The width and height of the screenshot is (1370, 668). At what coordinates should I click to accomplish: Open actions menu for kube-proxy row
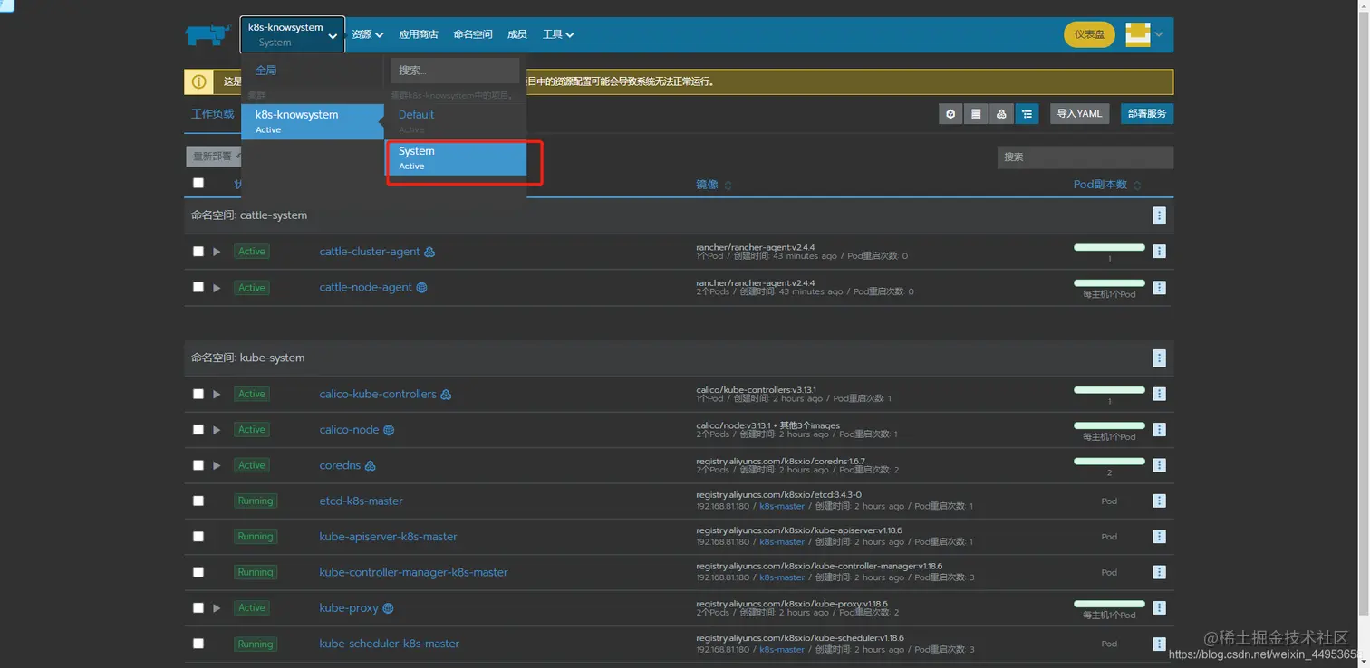pos(1159,608)
